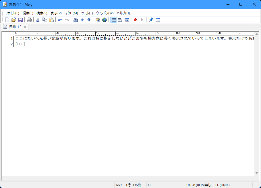This screenshot has height=188, width=261.
Task: Click UTF-8 (BOM無し) encoding in status bar
Action: [199, 185]
